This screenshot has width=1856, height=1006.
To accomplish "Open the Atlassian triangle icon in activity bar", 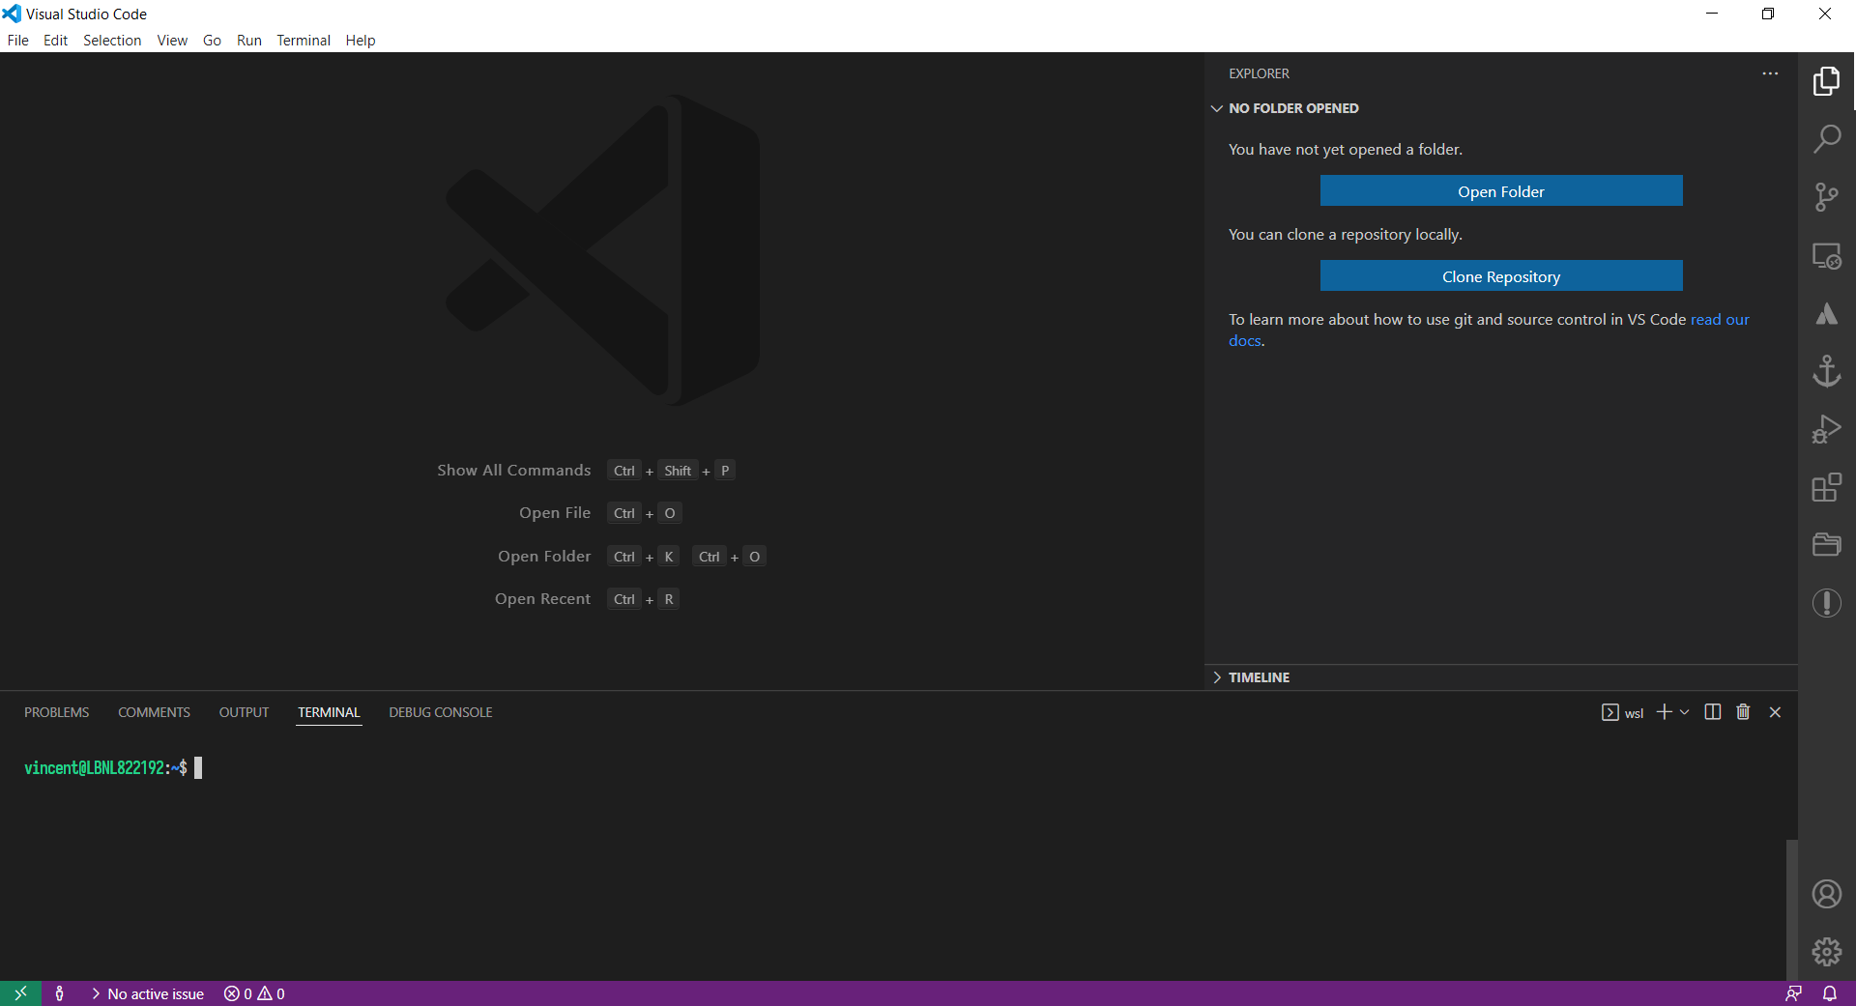I will (x=1826, y=313).
